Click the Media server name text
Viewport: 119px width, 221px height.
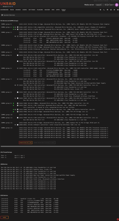coord(89,5)
